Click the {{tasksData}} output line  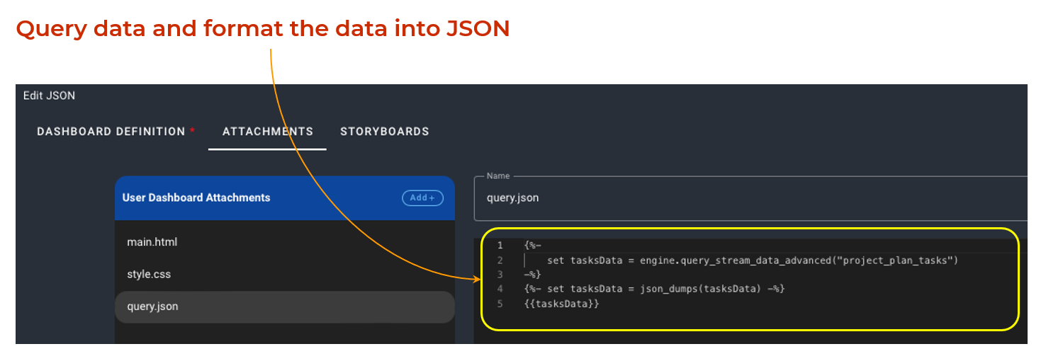[562, 304]
